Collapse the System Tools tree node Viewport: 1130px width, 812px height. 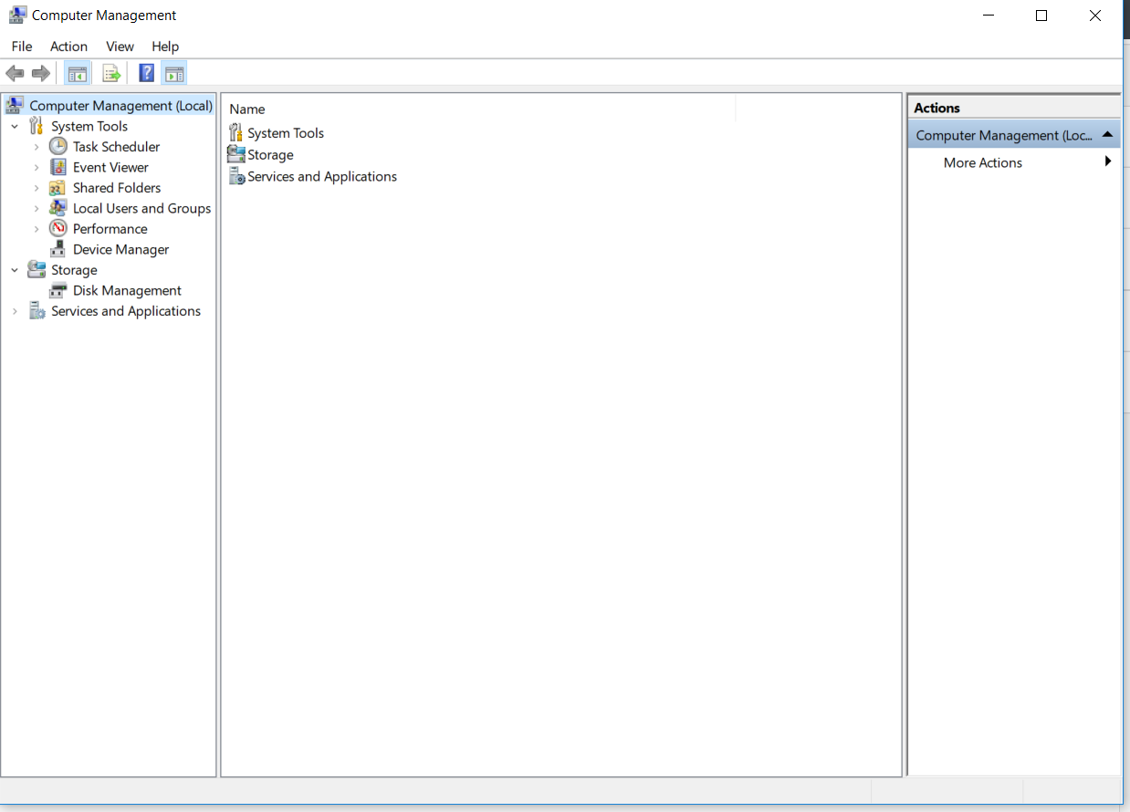click(15, 127)
